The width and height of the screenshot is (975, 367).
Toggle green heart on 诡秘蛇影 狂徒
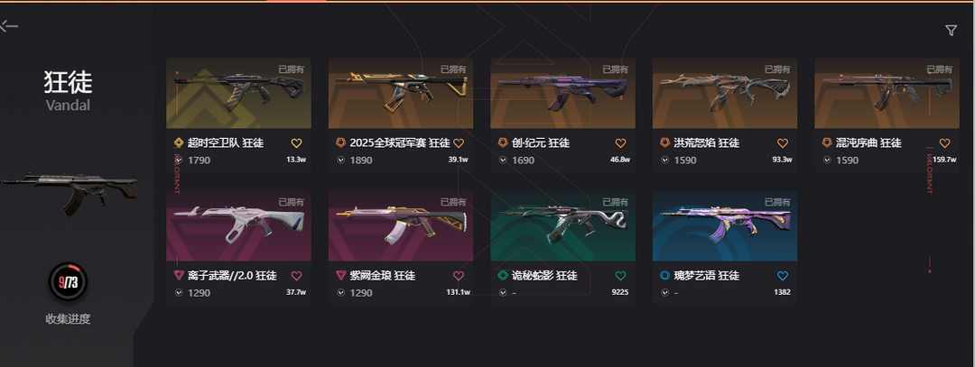pyautogui.click(x=620, y=276)
